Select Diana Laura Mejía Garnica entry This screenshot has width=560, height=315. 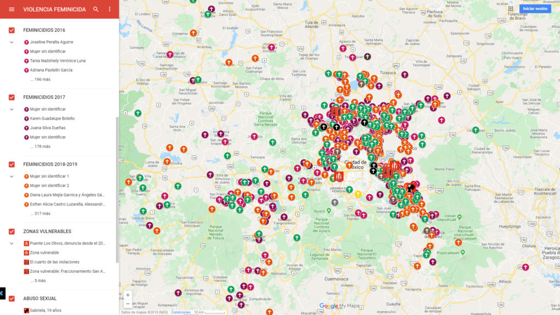click(67, 195)
